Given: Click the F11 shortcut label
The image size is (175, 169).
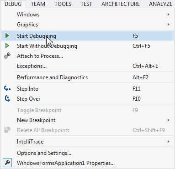Looking at the screenshot, I should (x=136, y=89).
